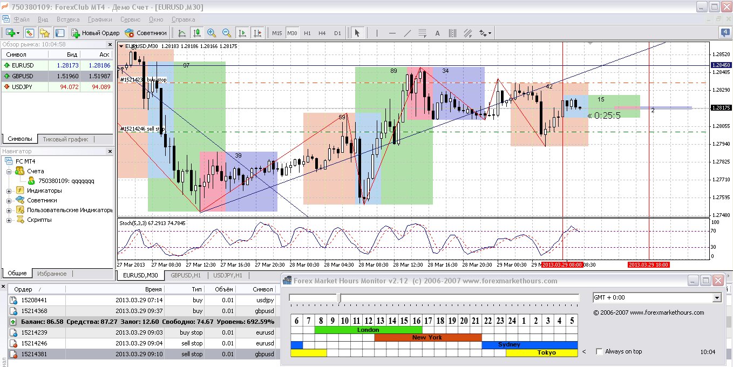733x367 pixels.
Task: Toggle the Navigator panel icon
Action: pyautogui.click(x=45, y=33)
